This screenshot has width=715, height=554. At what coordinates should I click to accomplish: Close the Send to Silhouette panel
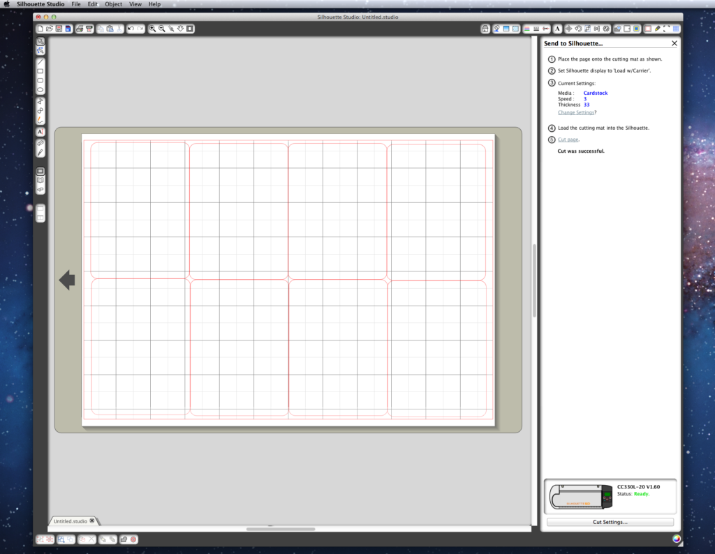(x=674, y=43)
